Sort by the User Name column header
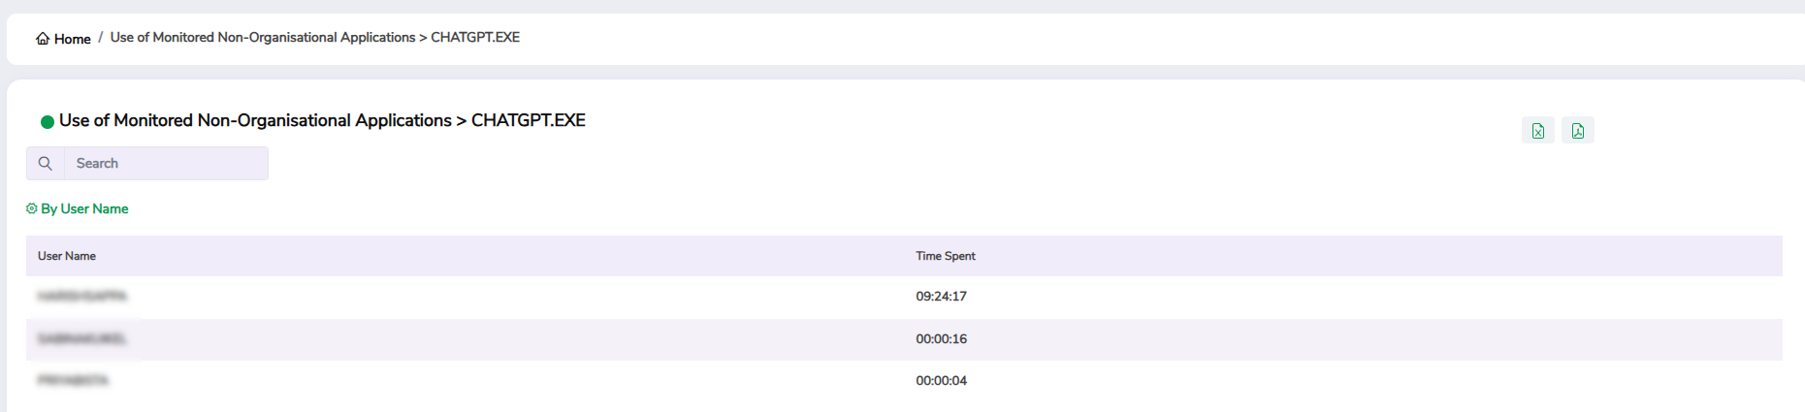Screen dimensions: 1805x412 click(x=67, y=256)
